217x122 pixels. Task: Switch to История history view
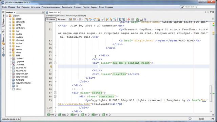coord(62,19)
